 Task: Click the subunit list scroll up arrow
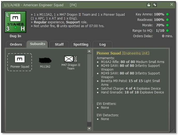[89, 51]
